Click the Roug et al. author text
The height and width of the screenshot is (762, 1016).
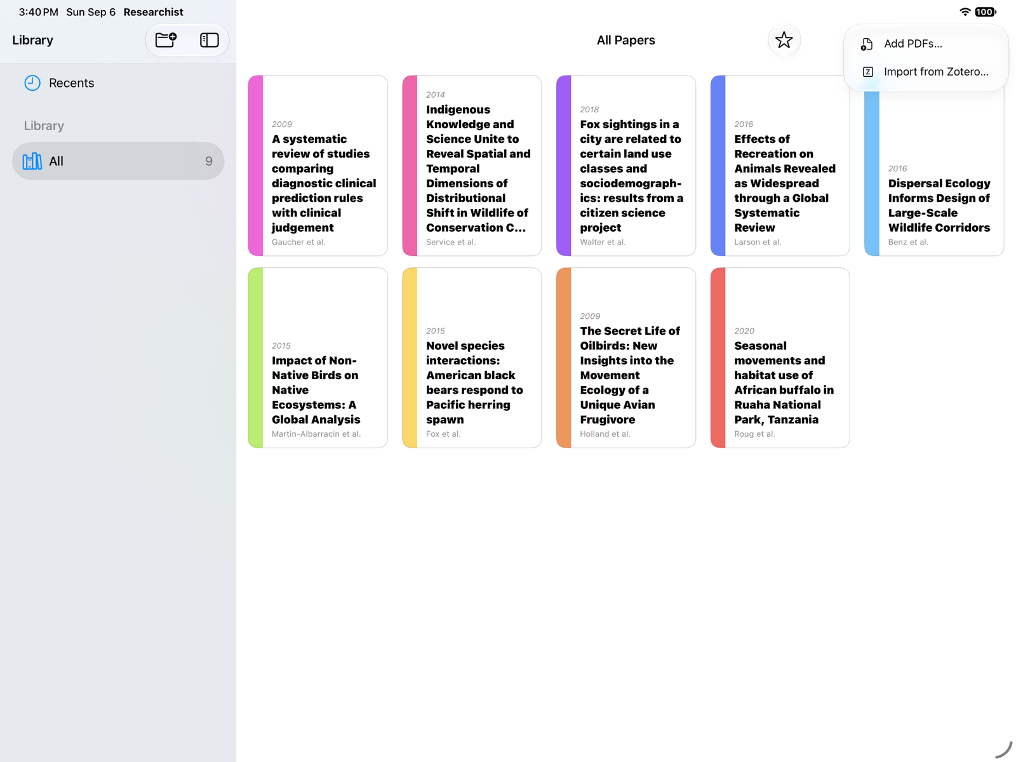click(x=754, y=434)
